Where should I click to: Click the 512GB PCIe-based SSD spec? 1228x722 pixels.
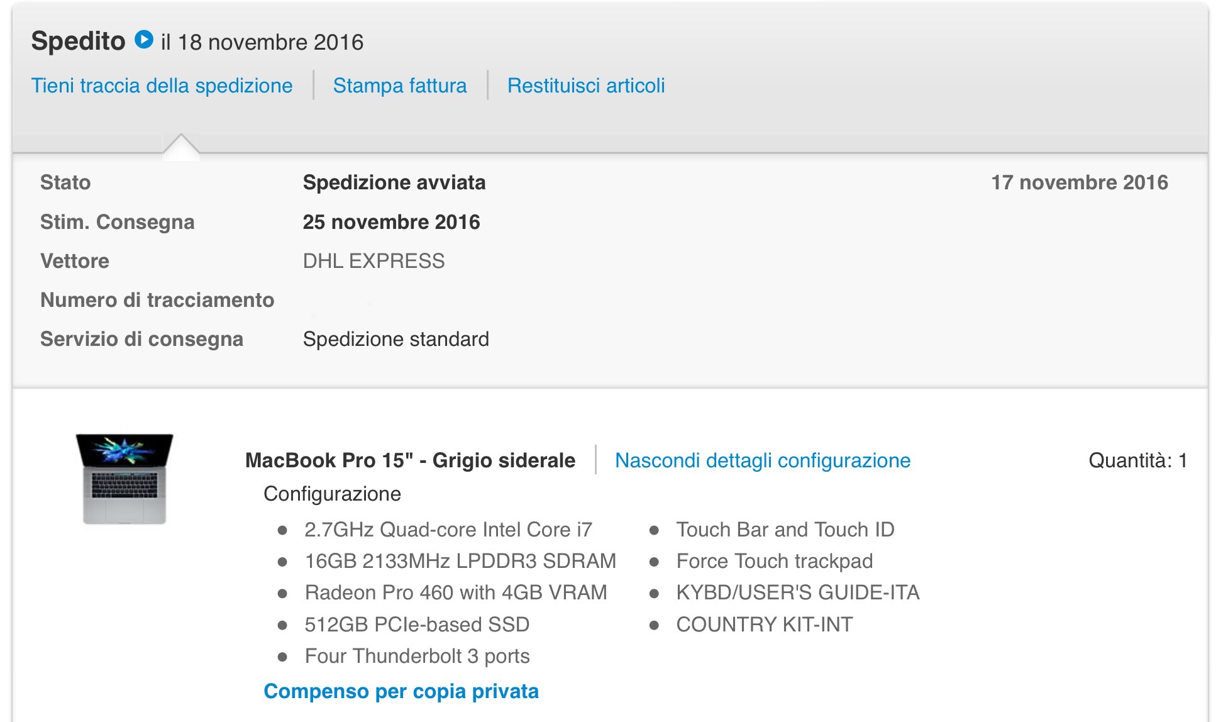tap(417, 625)
